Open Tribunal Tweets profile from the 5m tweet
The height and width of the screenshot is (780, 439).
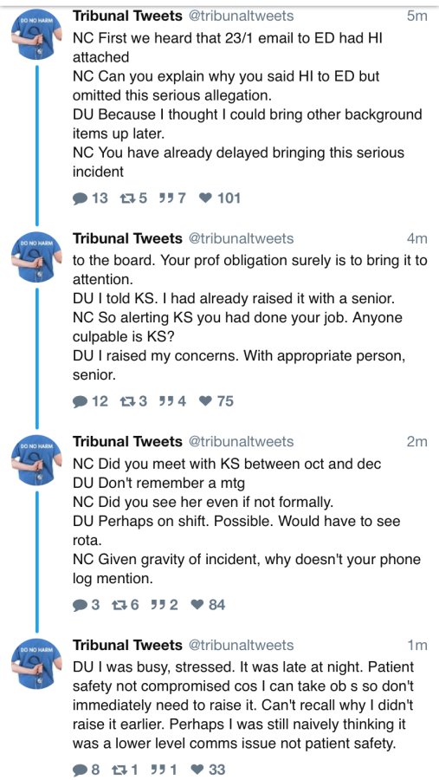coord(128,16)
